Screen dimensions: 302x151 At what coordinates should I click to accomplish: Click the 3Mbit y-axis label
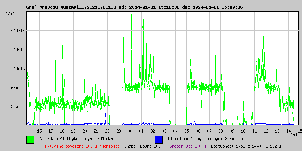click(17, 106)
